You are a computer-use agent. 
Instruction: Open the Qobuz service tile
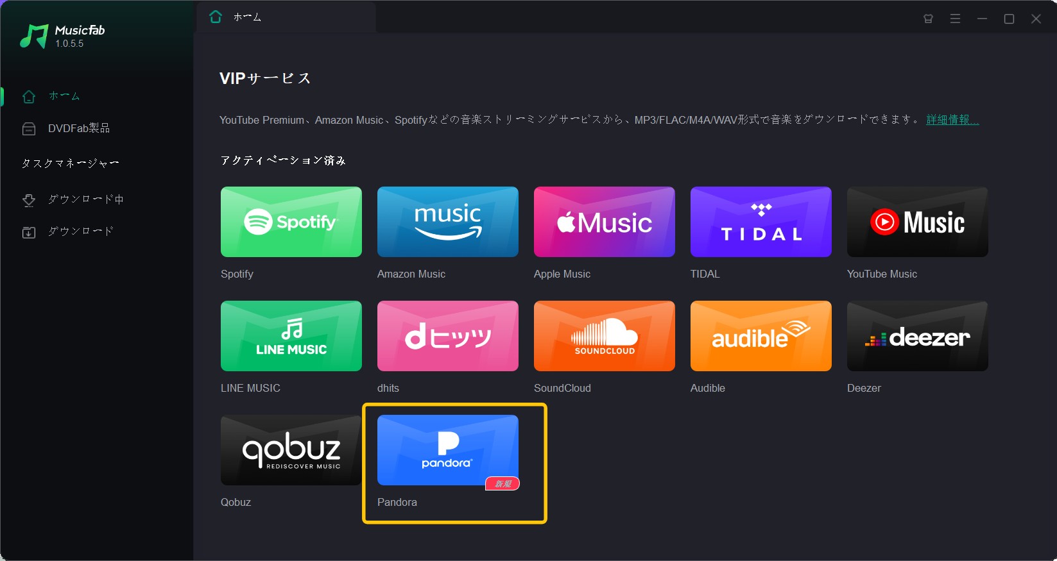pyautogui.click(x=291, y=450)
